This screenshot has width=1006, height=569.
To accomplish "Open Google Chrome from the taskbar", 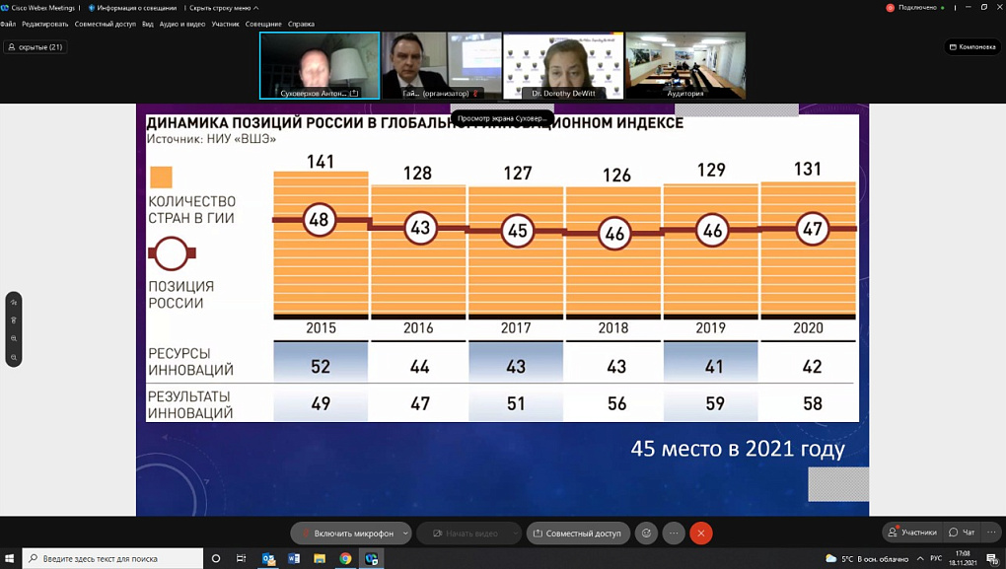I will click(x=345, y=559).
